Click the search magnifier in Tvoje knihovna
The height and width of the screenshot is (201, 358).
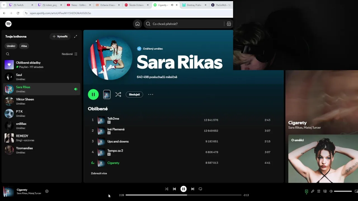[x=8, y=54]
